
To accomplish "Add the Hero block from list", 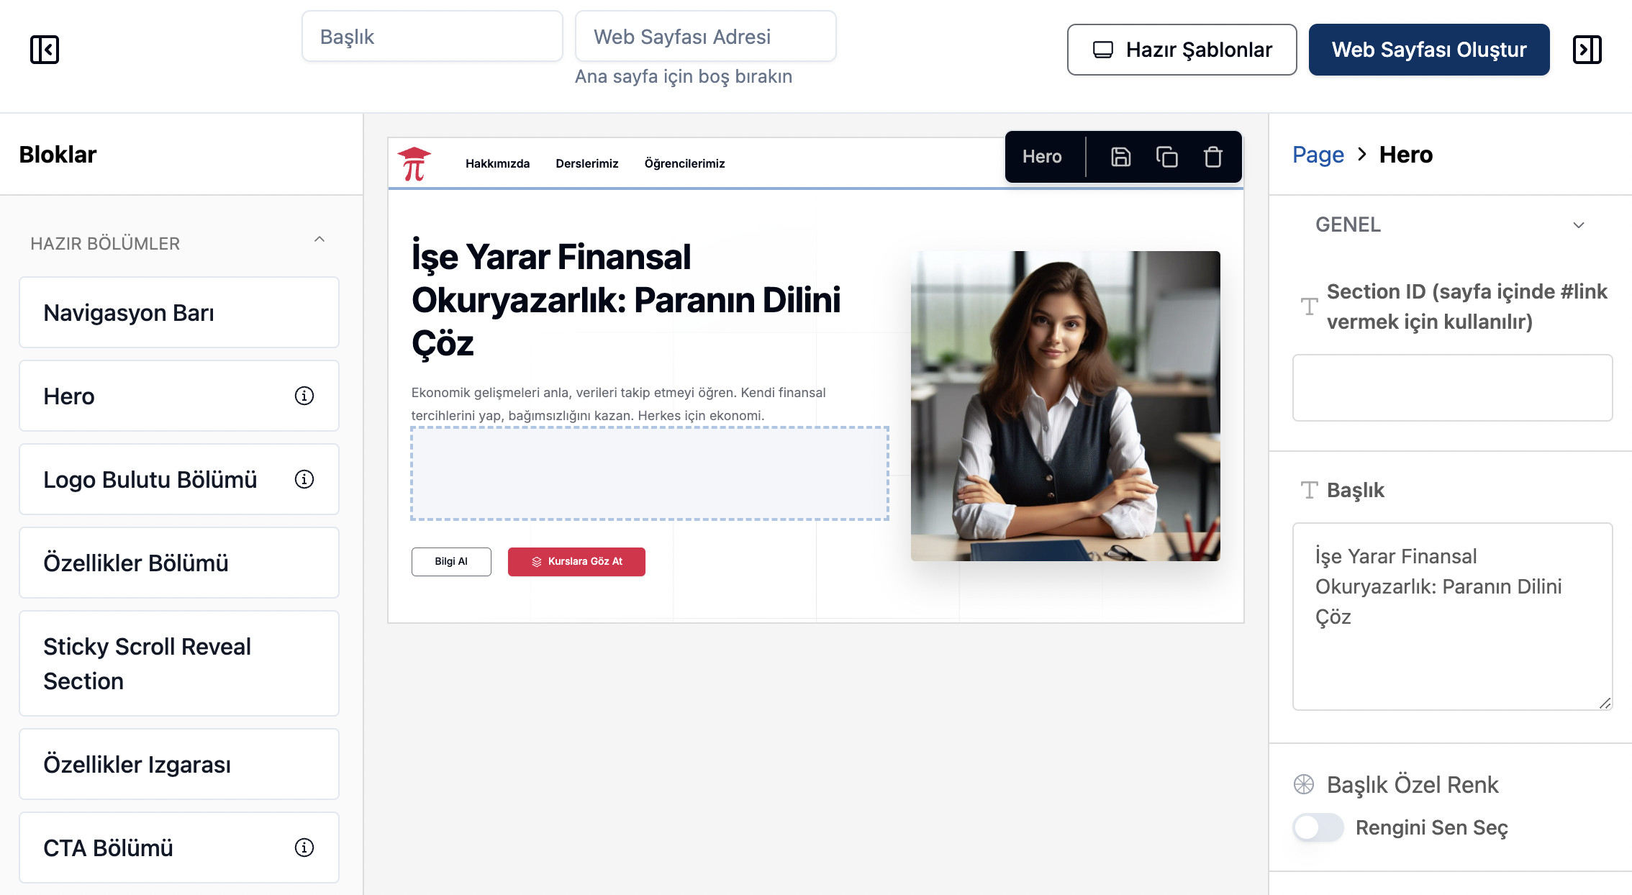I will click(x=179, y=396).
